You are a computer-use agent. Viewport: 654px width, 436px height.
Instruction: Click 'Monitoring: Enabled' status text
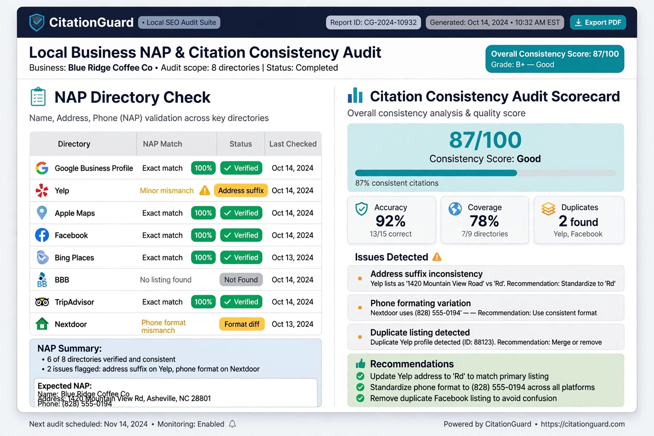tap(191, 424)
